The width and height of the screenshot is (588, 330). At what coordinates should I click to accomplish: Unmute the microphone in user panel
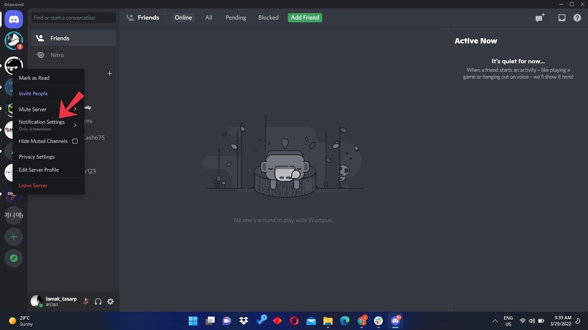tap(86, 301)
